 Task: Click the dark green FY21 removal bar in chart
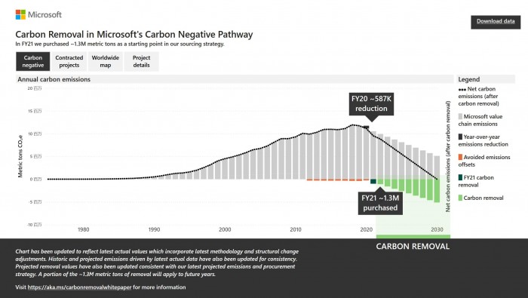pos(373,182)
